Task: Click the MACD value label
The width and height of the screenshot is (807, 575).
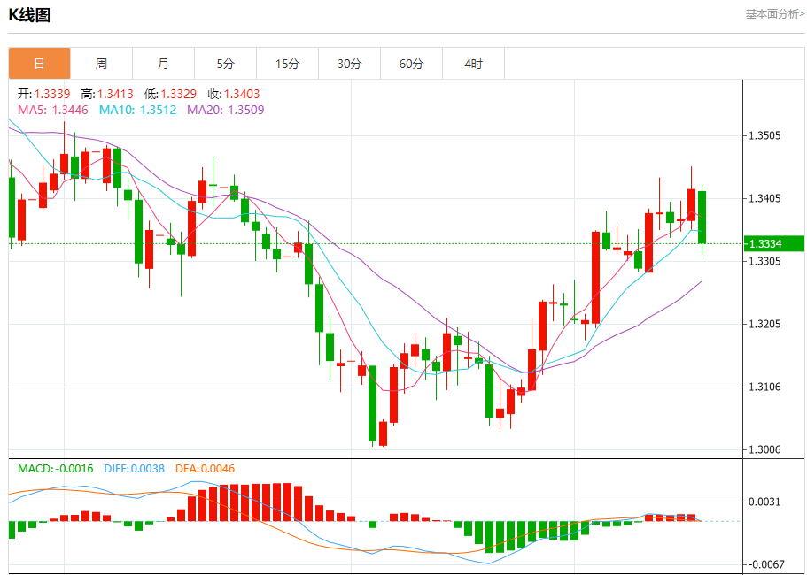Action: click(55, 468)
